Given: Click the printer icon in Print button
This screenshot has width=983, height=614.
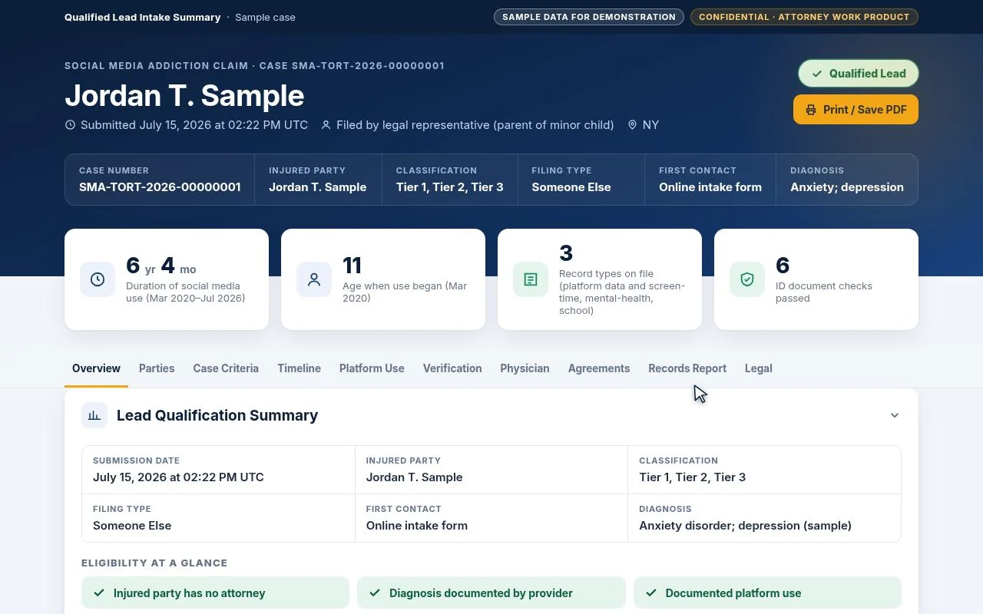Looking at the screenshot, I should point(810,110).
